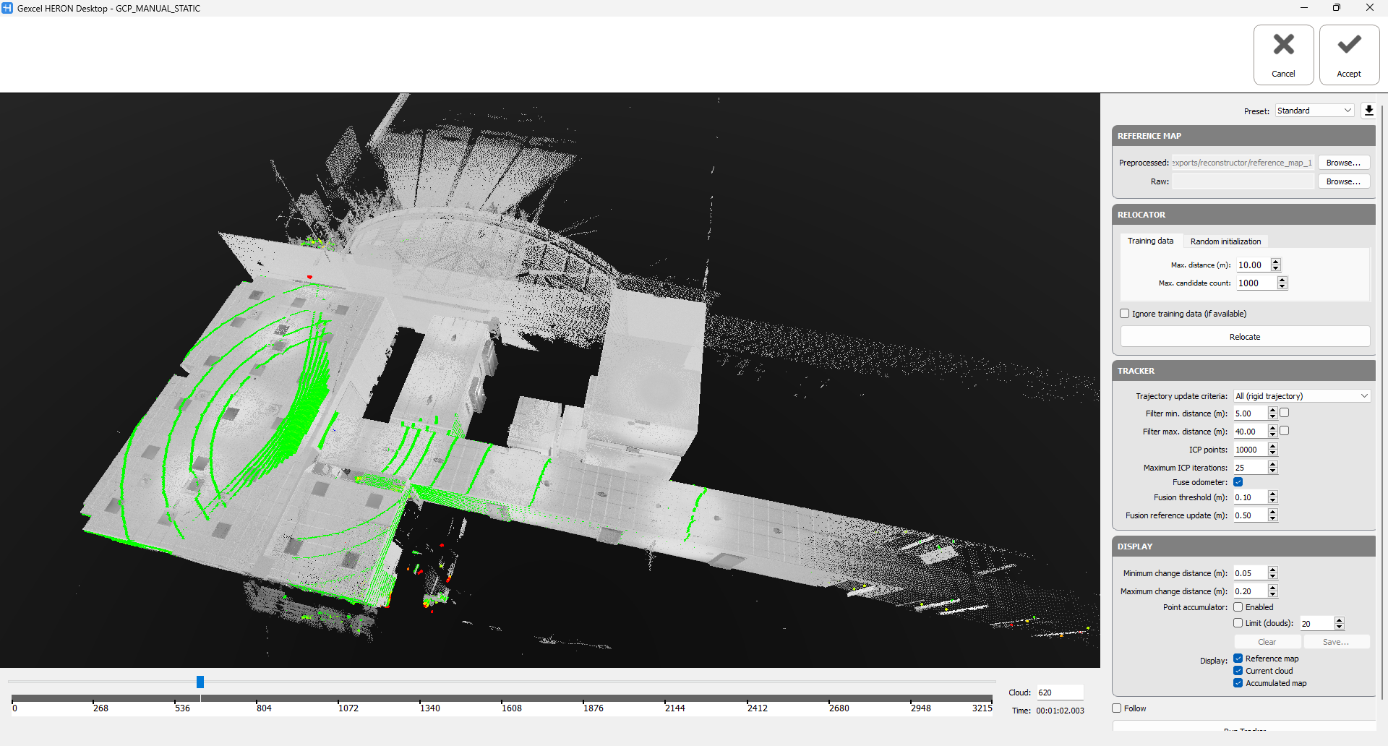The image size is (1388, 746).
Task: Increase Max. distance spinner up arrow
Action: [x=1275, y=262]
